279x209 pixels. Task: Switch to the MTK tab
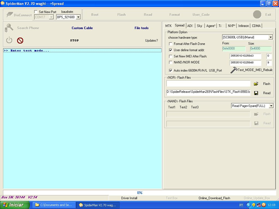(x=168, y=26)
